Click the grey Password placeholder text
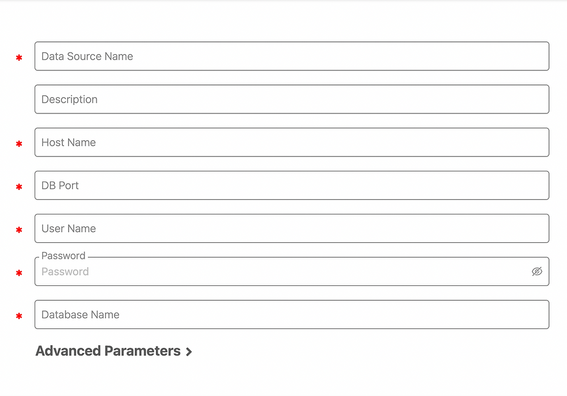567x396 pixels. tap(65, 272)
